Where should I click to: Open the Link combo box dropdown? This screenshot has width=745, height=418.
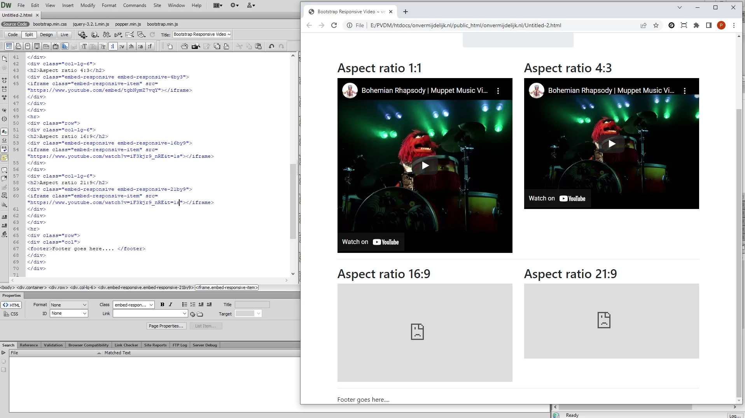tap(185, 313)
